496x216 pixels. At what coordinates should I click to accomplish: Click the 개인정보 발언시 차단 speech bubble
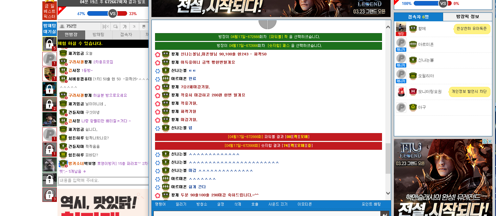[x=469, y=91]
